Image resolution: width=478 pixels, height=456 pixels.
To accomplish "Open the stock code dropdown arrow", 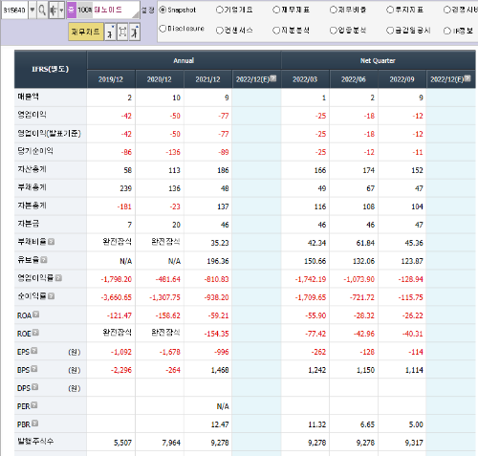I will click(x=33, y=11).
